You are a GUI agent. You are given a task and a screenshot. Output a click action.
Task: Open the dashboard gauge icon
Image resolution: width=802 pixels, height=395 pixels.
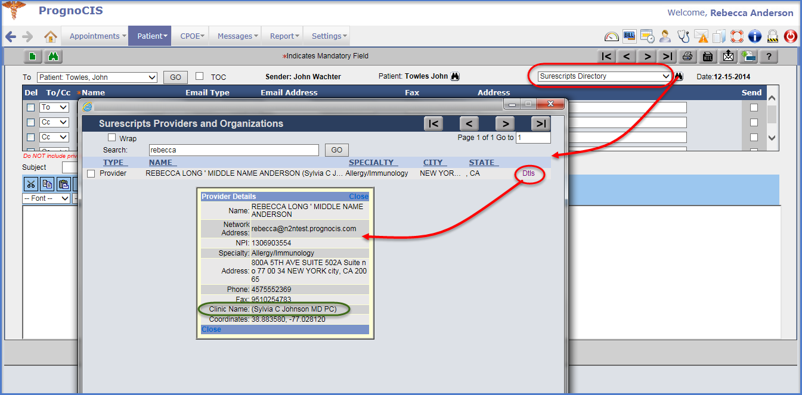[x=612, y=36]
